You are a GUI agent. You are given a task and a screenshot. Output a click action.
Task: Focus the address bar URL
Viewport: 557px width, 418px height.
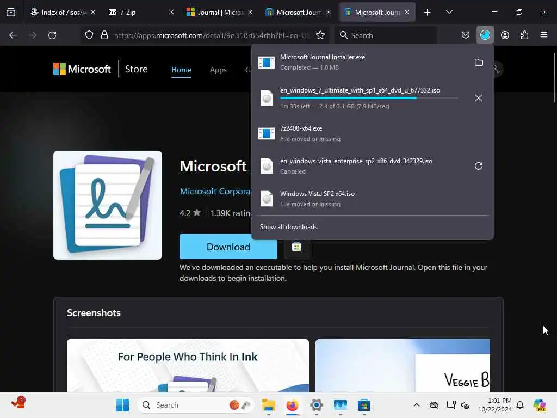212,35
